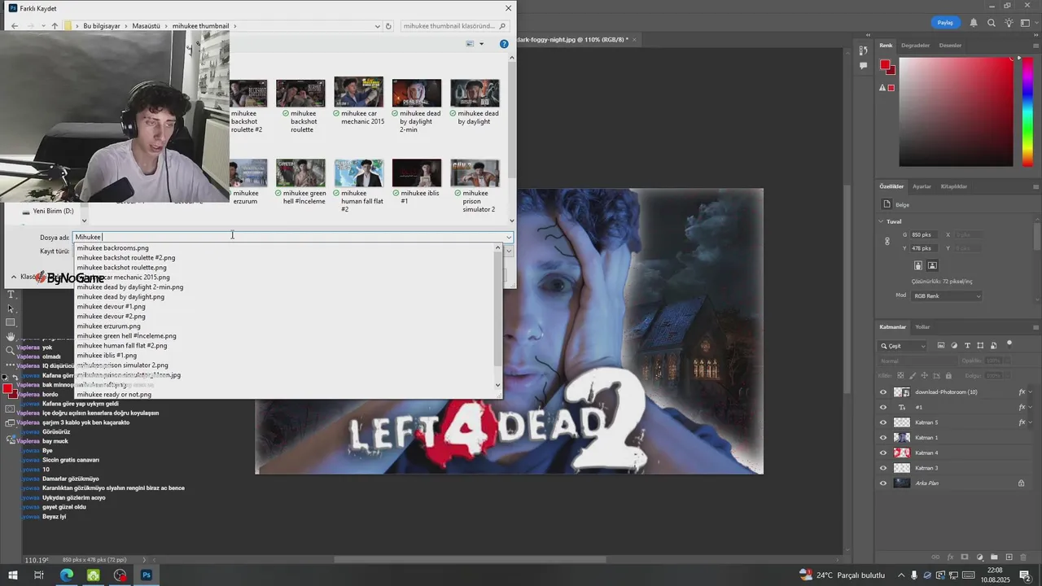This screenshot has width=1042, height=586.
Task: Select portrait canvas orientation icon
Action: pos(918,265)
